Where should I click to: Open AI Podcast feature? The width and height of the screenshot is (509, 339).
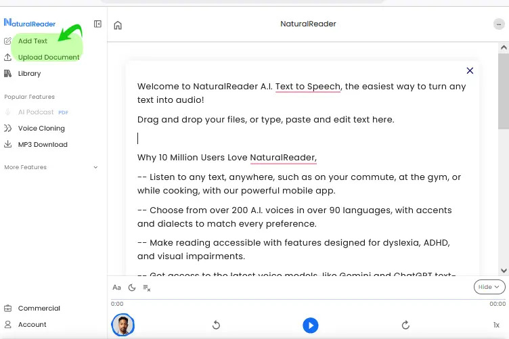pyautogui.click(x=36, y=112)
